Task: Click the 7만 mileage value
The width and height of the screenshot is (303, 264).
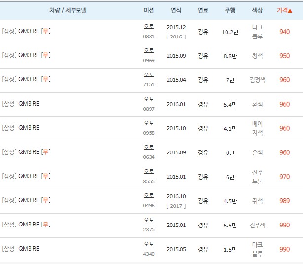Action: [x=230, y=80]
